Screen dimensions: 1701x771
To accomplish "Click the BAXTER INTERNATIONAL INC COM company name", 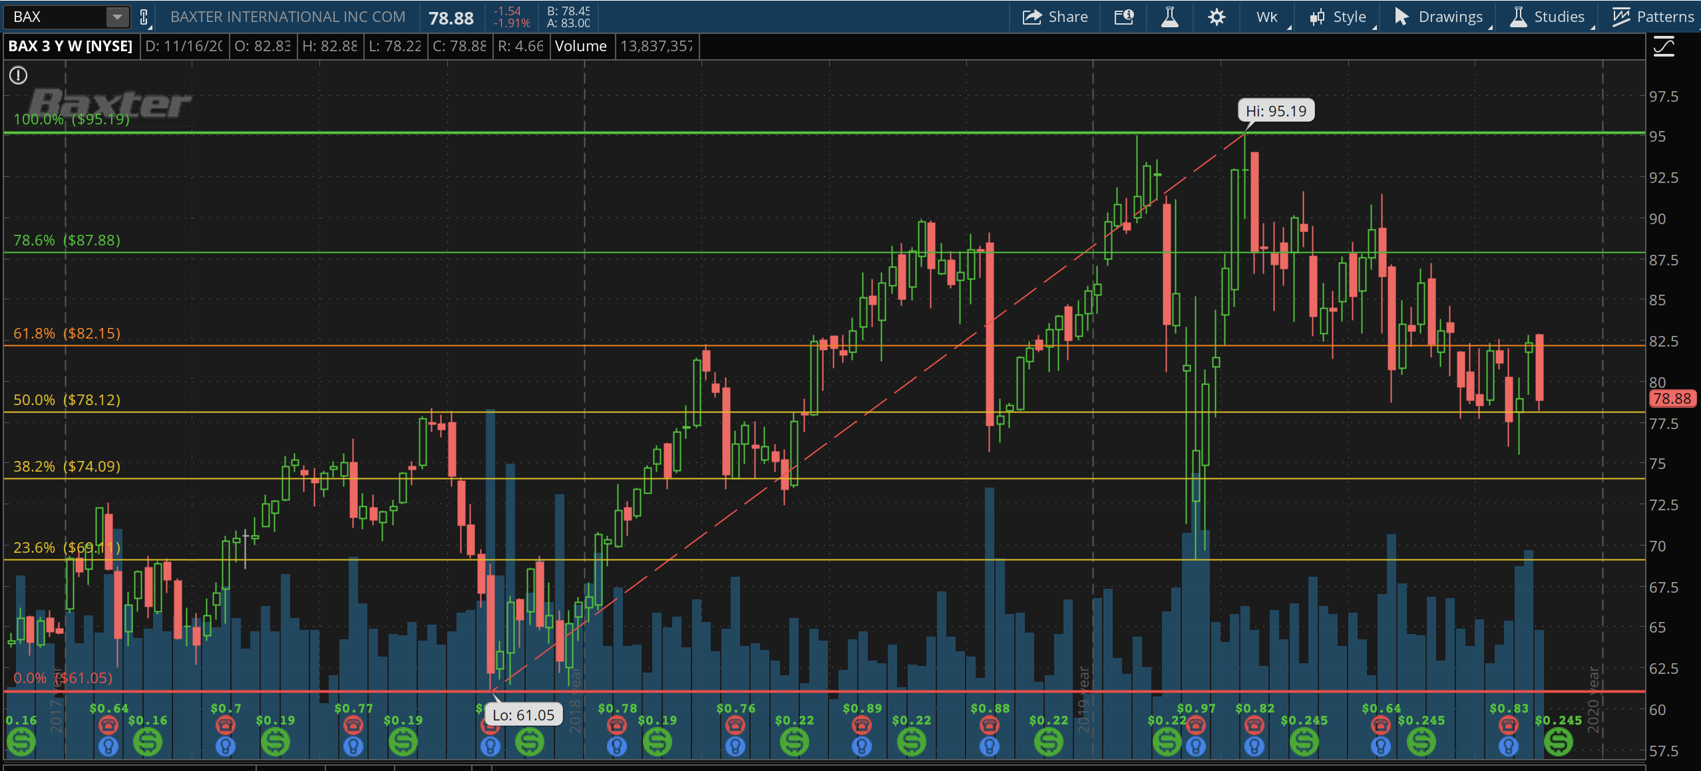I will coord(287,17).
